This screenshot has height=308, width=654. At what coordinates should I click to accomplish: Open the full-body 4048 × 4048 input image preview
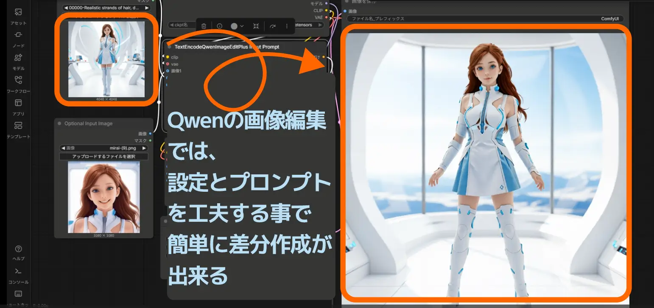(x=106, y=59)
